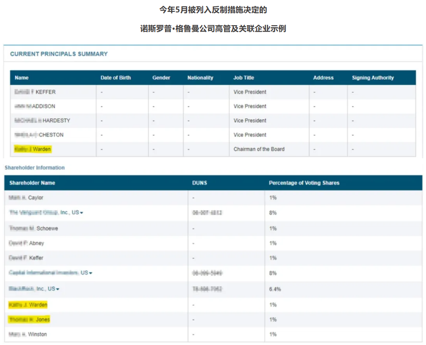
Task: Expand the caret on the shareholder row below Keffer
Action: pyautogui.click(x=91, y=273)
